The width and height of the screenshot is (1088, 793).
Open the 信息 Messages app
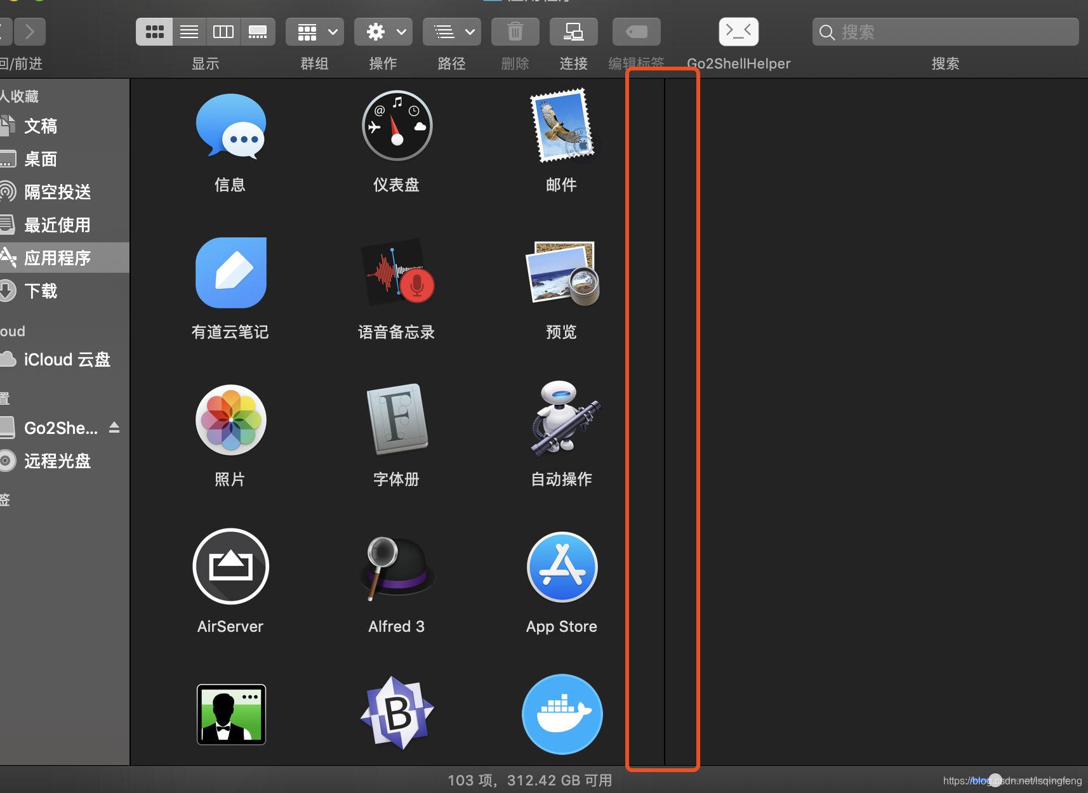coord(230,126)
